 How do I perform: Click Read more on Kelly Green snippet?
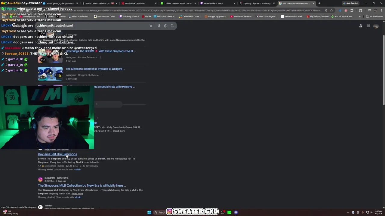click(119, 131)
